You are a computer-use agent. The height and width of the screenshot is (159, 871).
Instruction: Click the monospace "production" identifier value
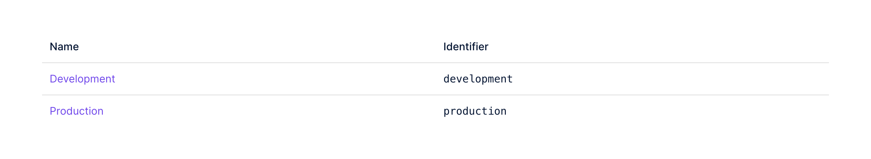475,111
